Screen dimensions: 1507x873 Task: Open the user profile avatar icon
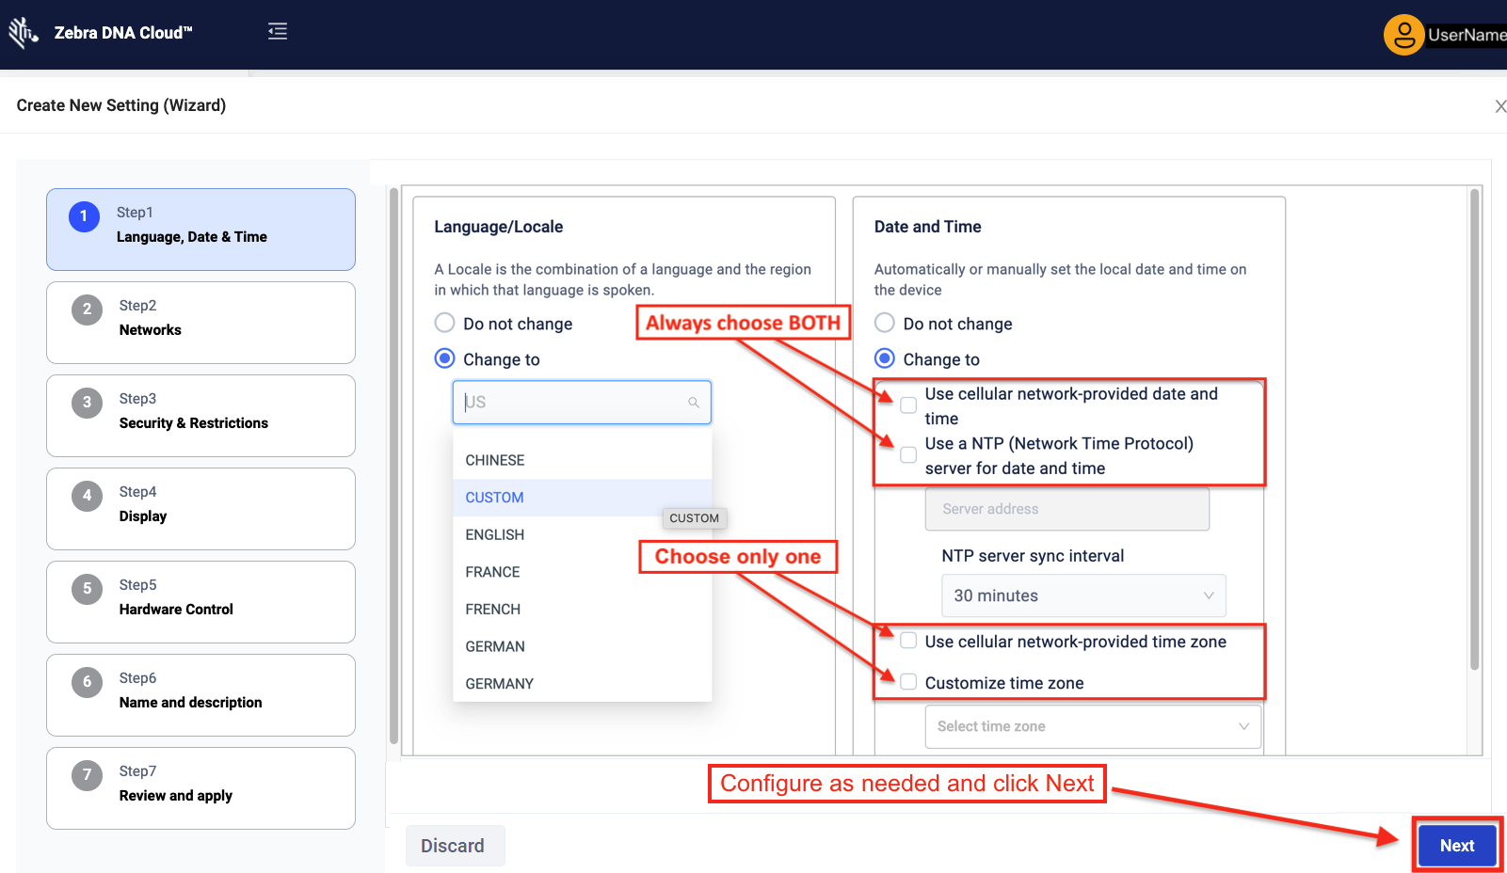point(1403,35)
